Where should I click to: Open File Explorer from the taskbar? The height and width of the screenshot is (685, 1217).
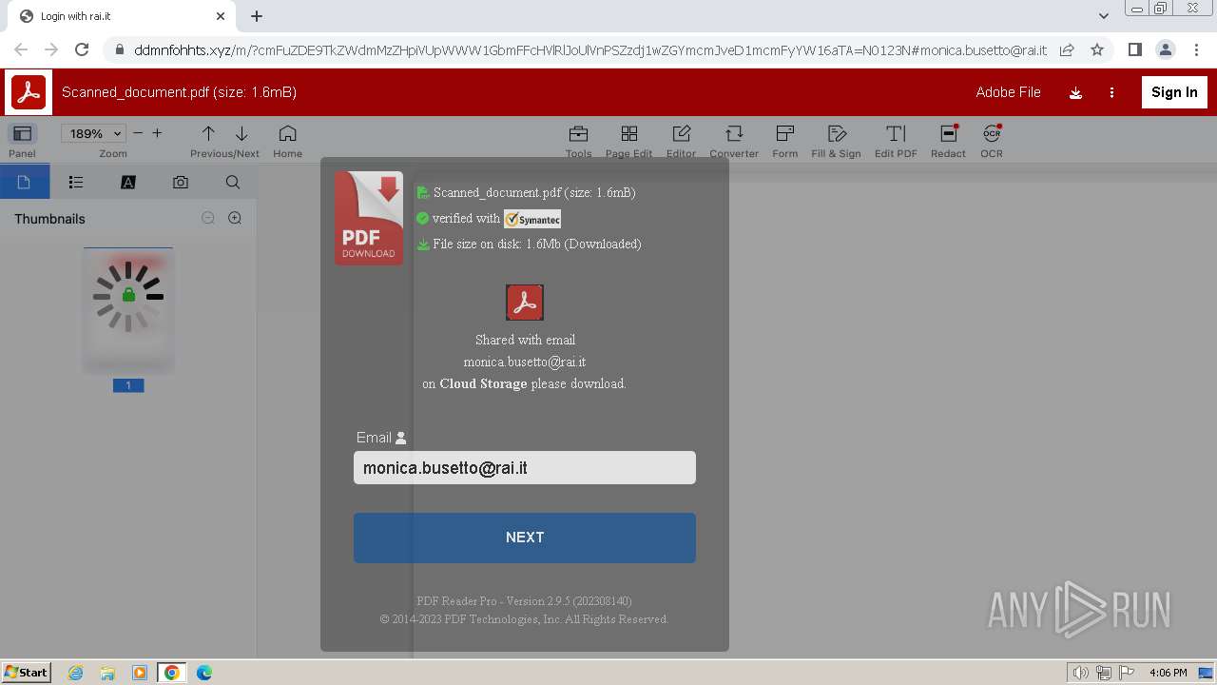pos(107,673)
